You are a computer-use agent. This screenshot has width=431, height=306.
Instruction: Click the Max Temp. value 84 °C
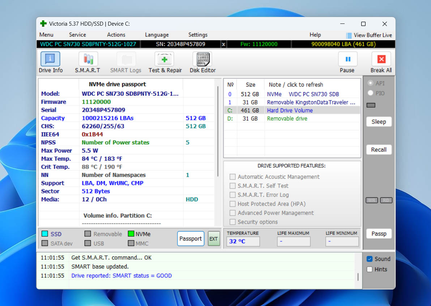coord(102,159)
